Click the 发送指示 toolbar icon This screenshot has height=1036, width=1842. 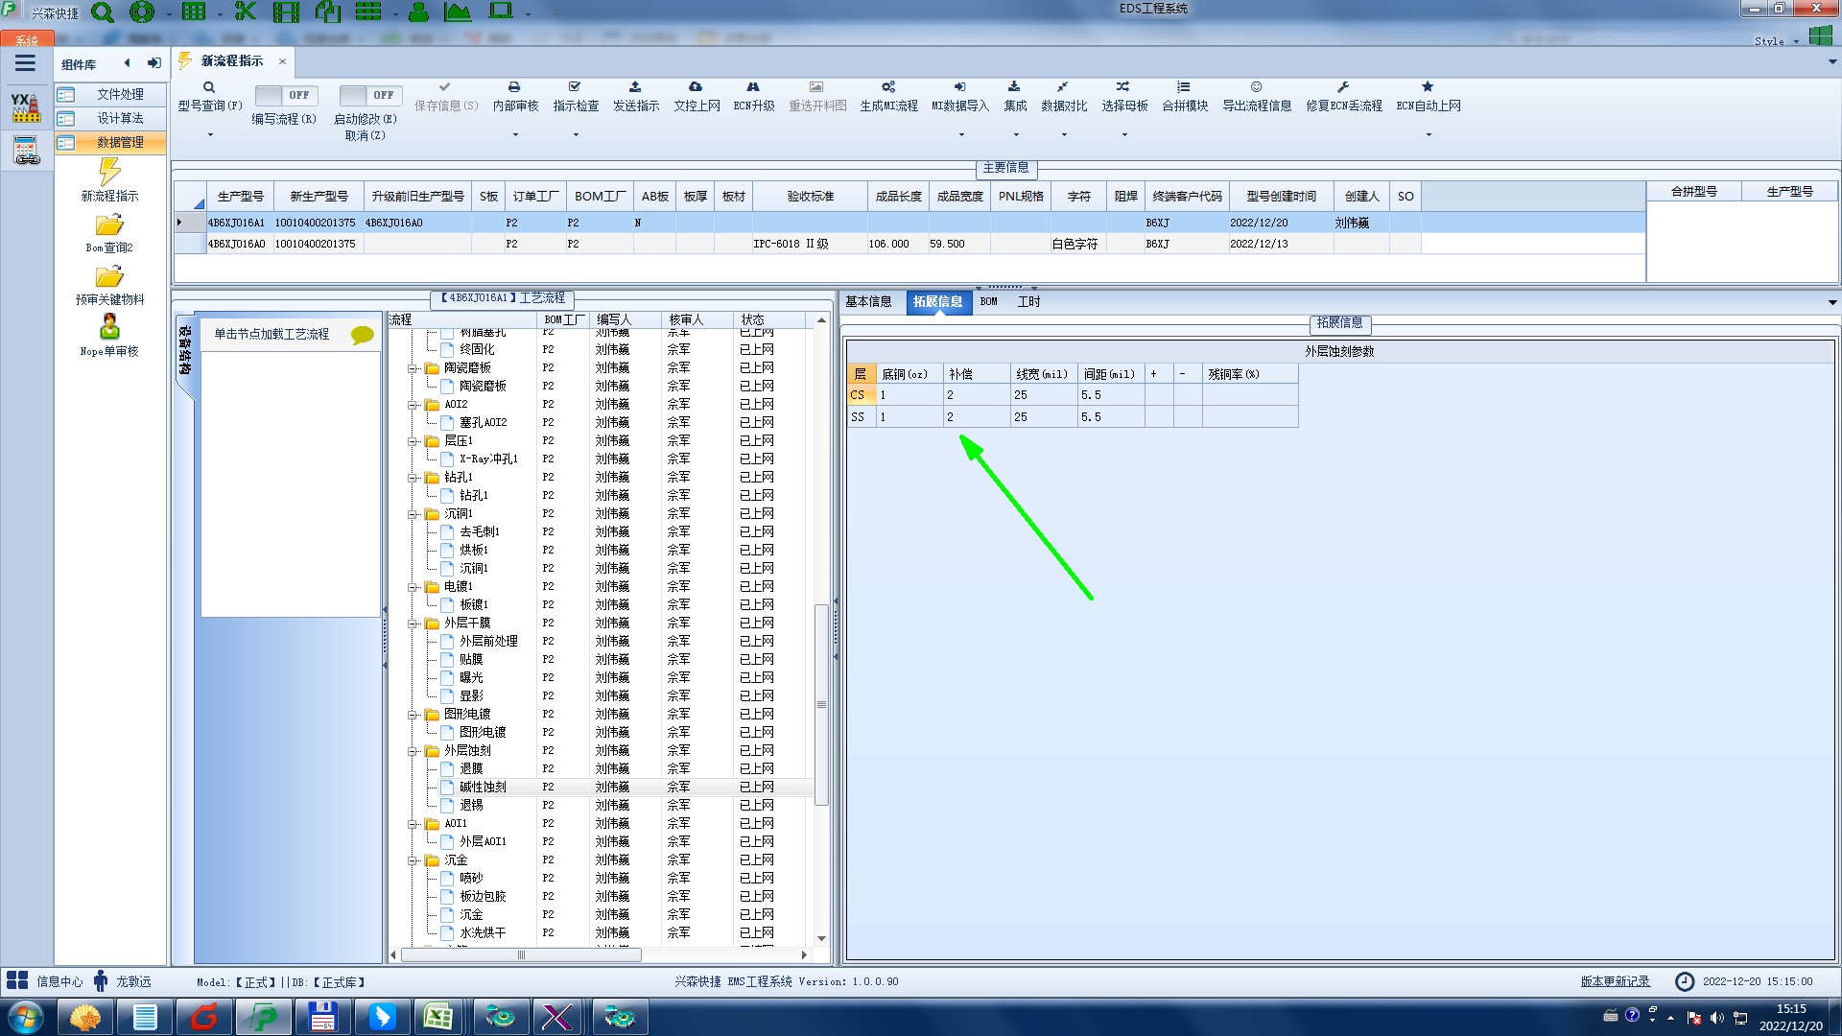(635, 87)
